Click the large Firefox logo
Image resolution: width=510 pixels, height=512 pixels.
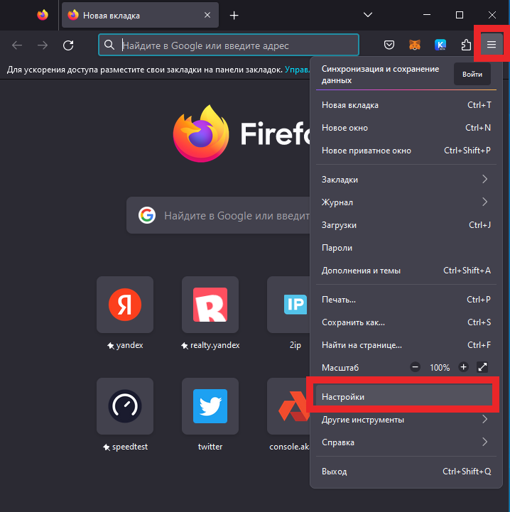click(x=200, y=134)
